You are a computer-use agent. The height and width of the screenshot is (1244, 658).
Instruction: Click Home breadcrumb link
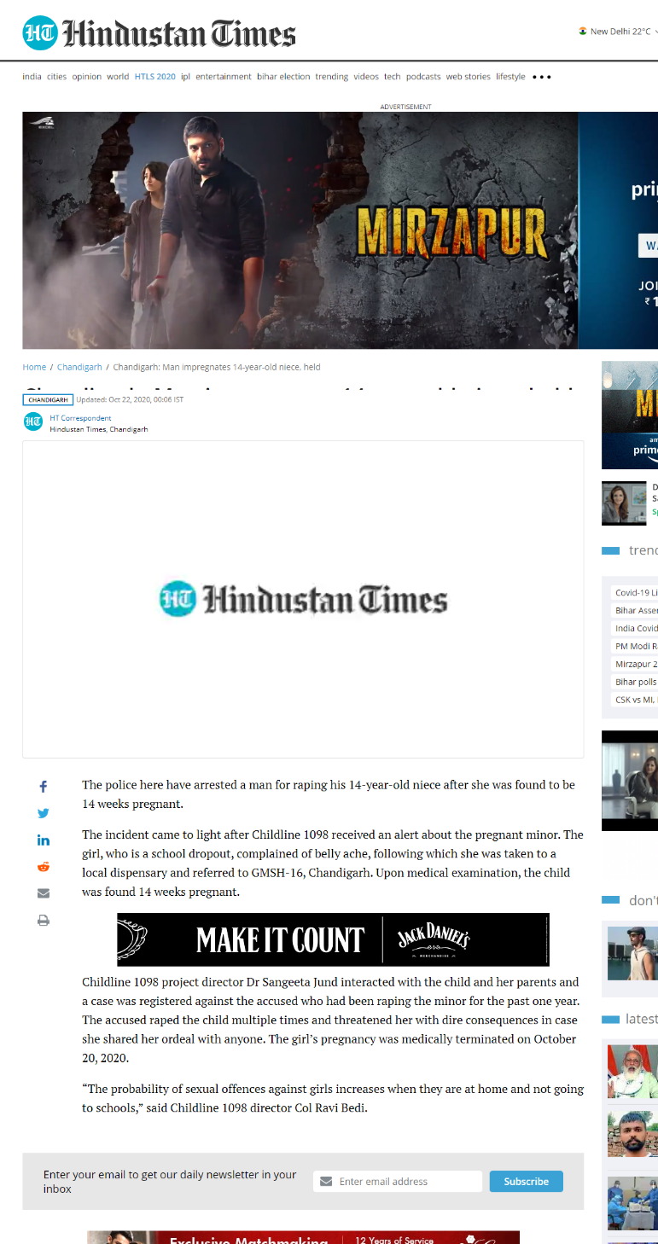click(x=34, y=367)
